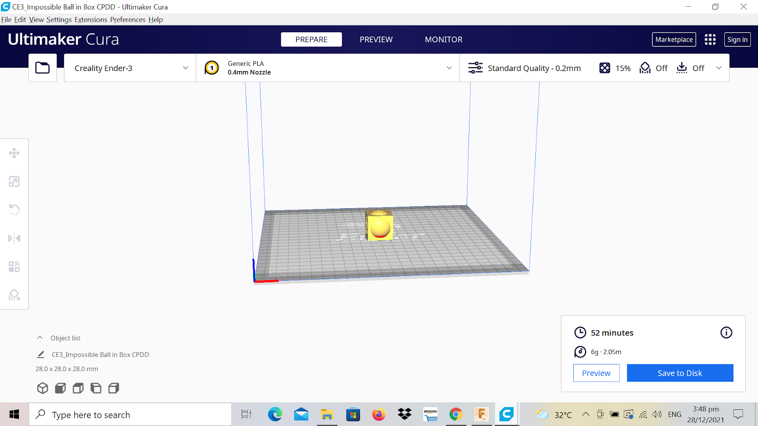Click the support Off icon
Viewport: 758px width, 426px height.
(645, 68)
